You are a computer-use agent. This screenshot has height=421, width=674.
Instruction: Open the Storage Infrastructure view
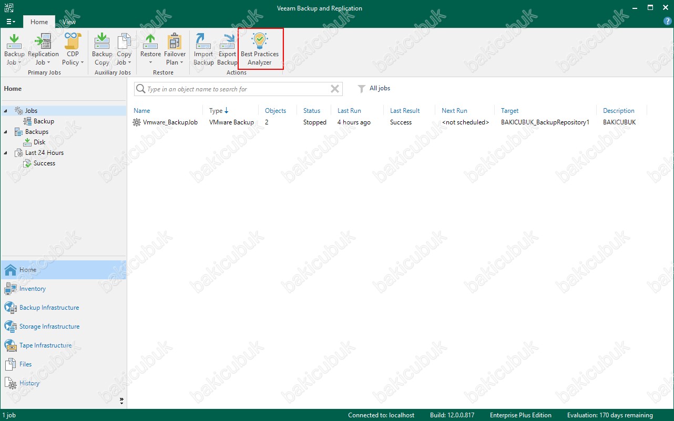click(49, 327)
